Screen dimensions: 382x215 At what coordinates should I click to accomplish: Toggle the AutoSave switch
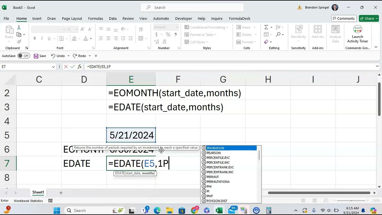pos(24,56)
